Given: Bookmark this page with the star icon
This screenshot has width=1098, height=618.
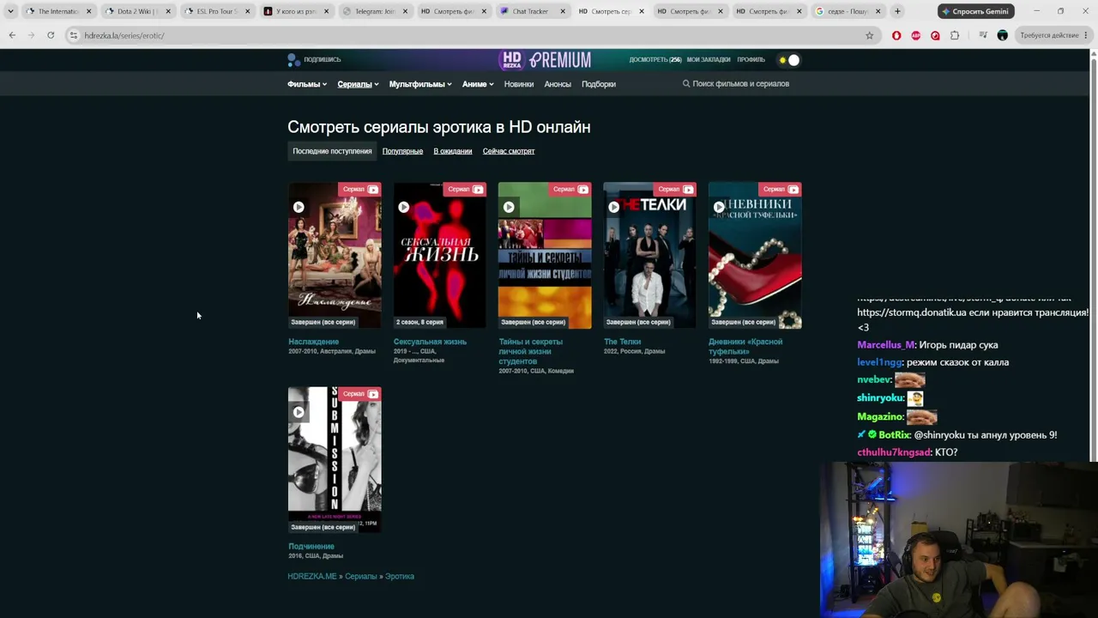Looking at the screenshot, I should point(869,35).
